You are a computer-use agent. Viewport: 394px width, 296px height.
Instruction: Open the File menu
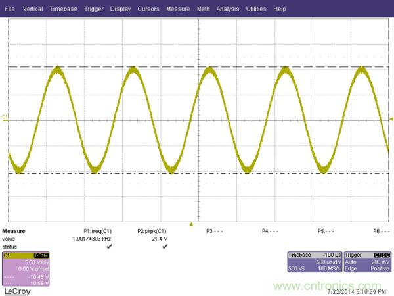point(10,9)
